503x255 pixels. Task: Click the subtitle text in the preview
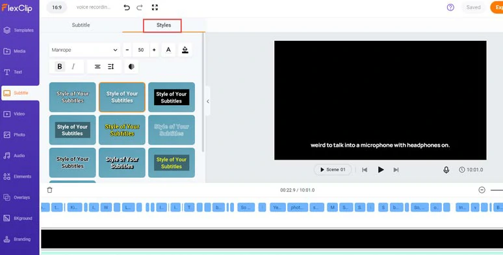coord(380,145)
